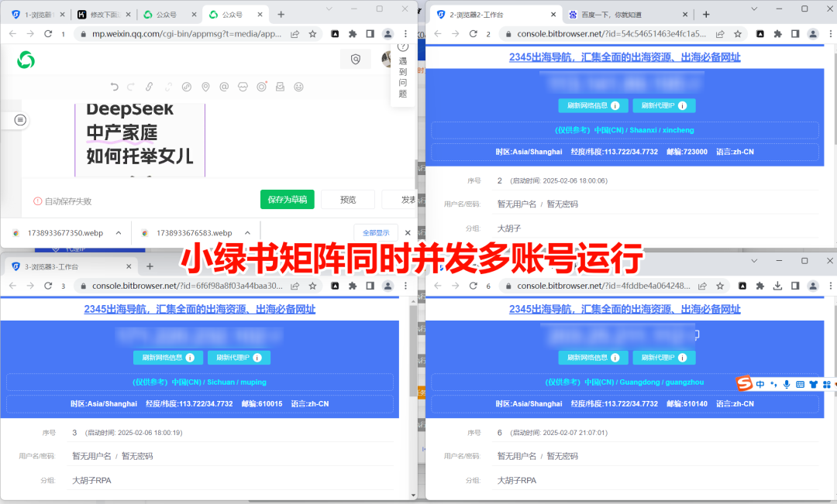The image size is (837, 504).
Task: Click 全部显示 in download bar
Action: click(376, 233)
